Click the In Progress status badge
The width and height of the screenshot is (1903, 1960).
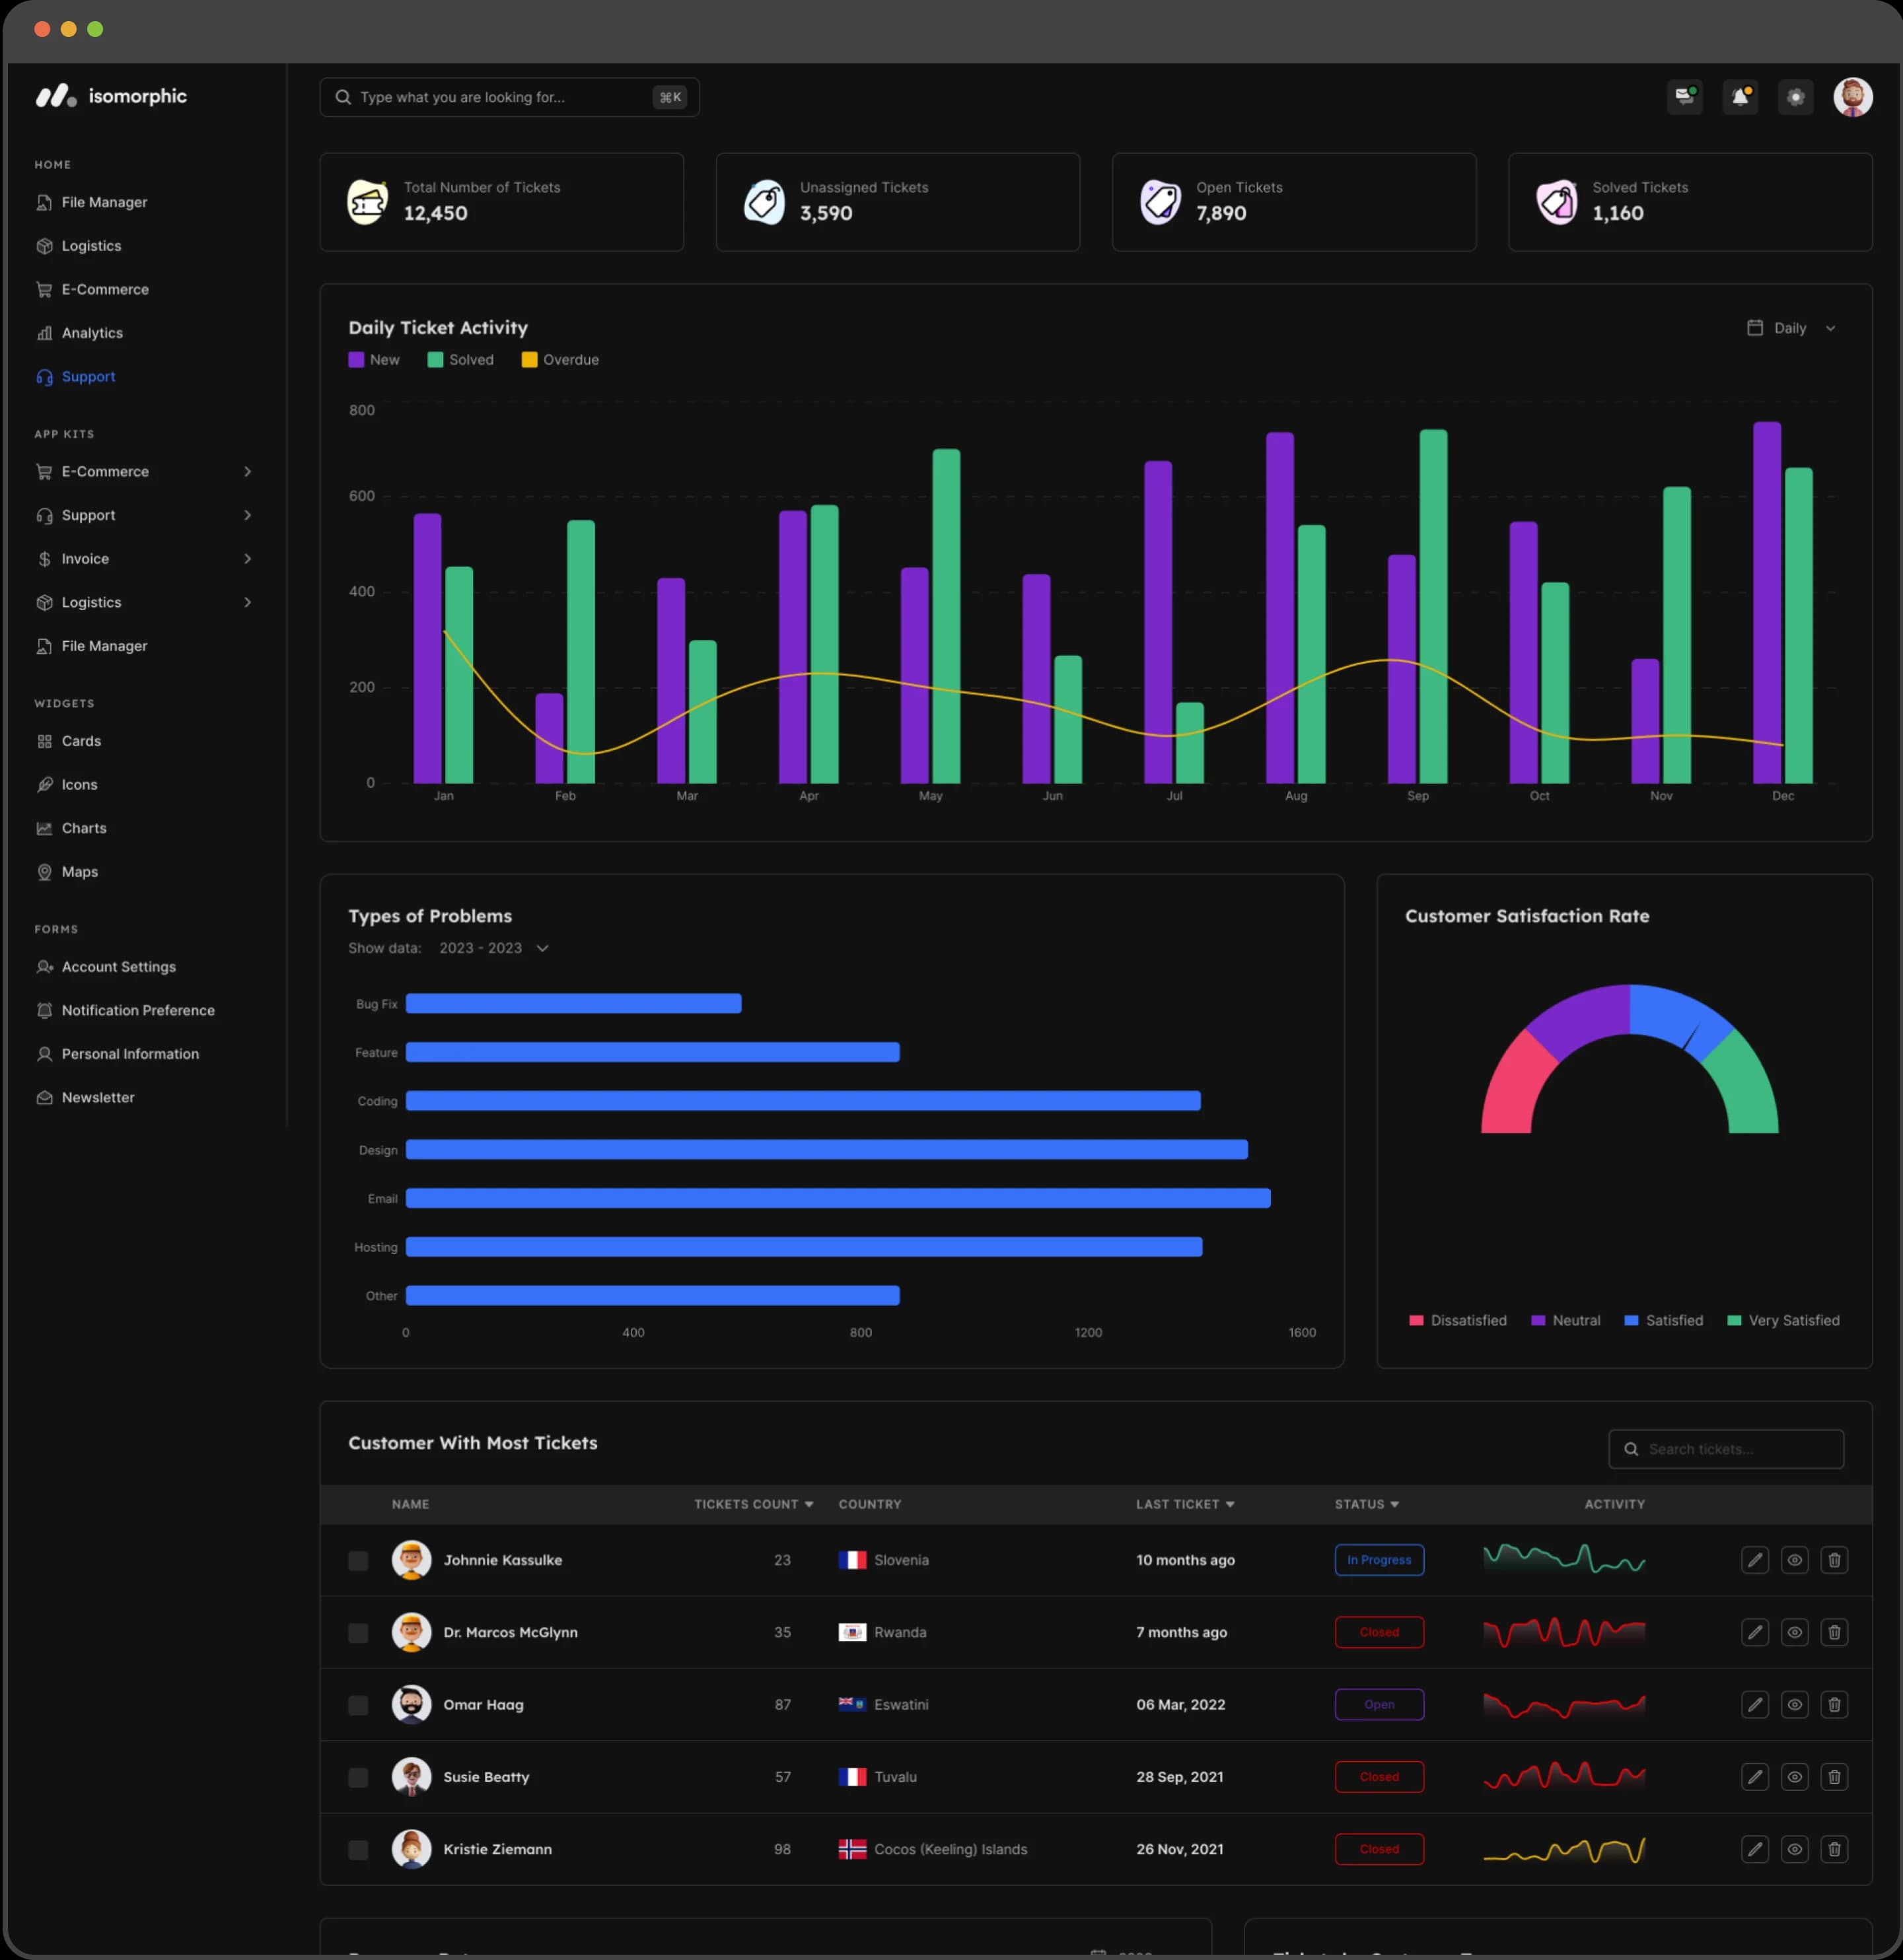pyautogui.click(x=1379, y=1560)
